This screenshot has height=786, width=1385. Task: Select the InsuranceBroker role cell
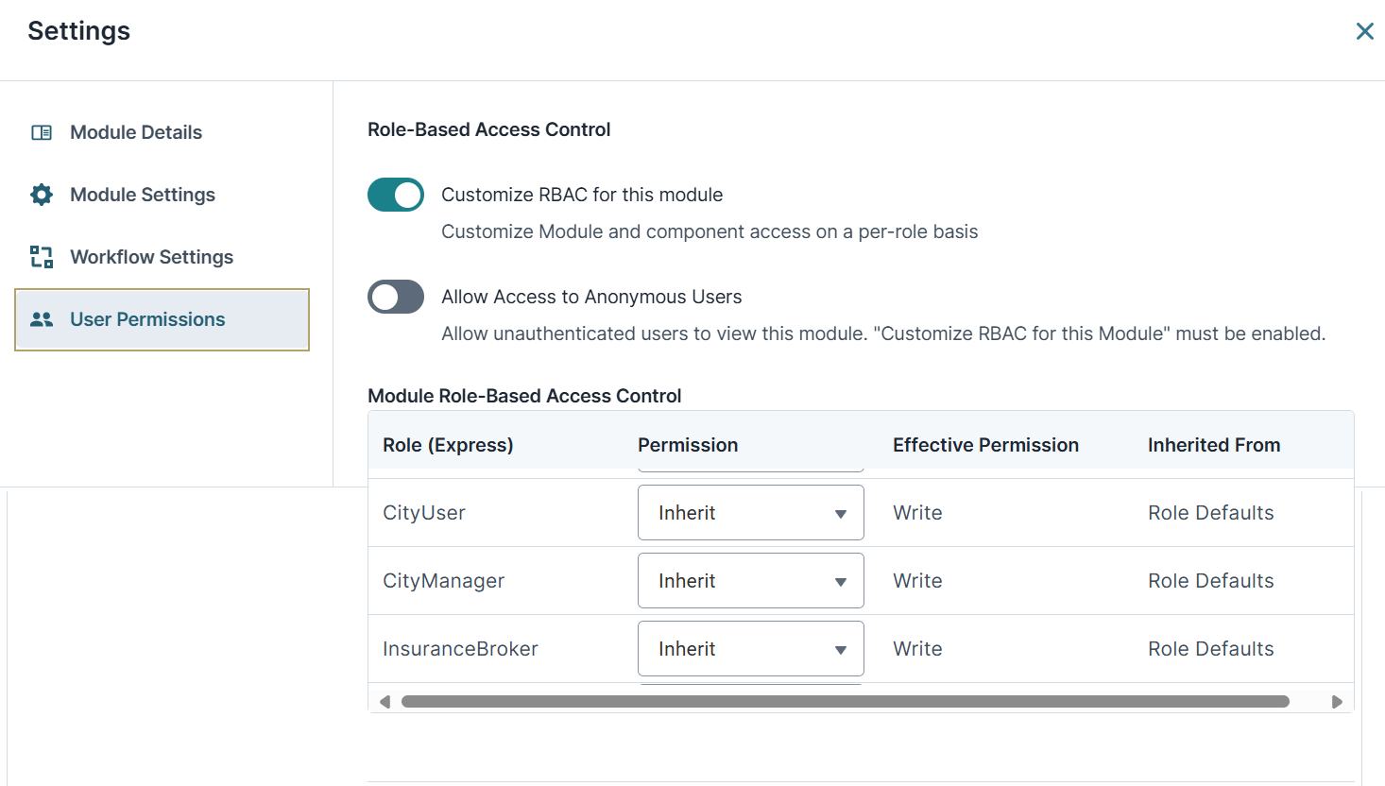[x=460, y=649]
